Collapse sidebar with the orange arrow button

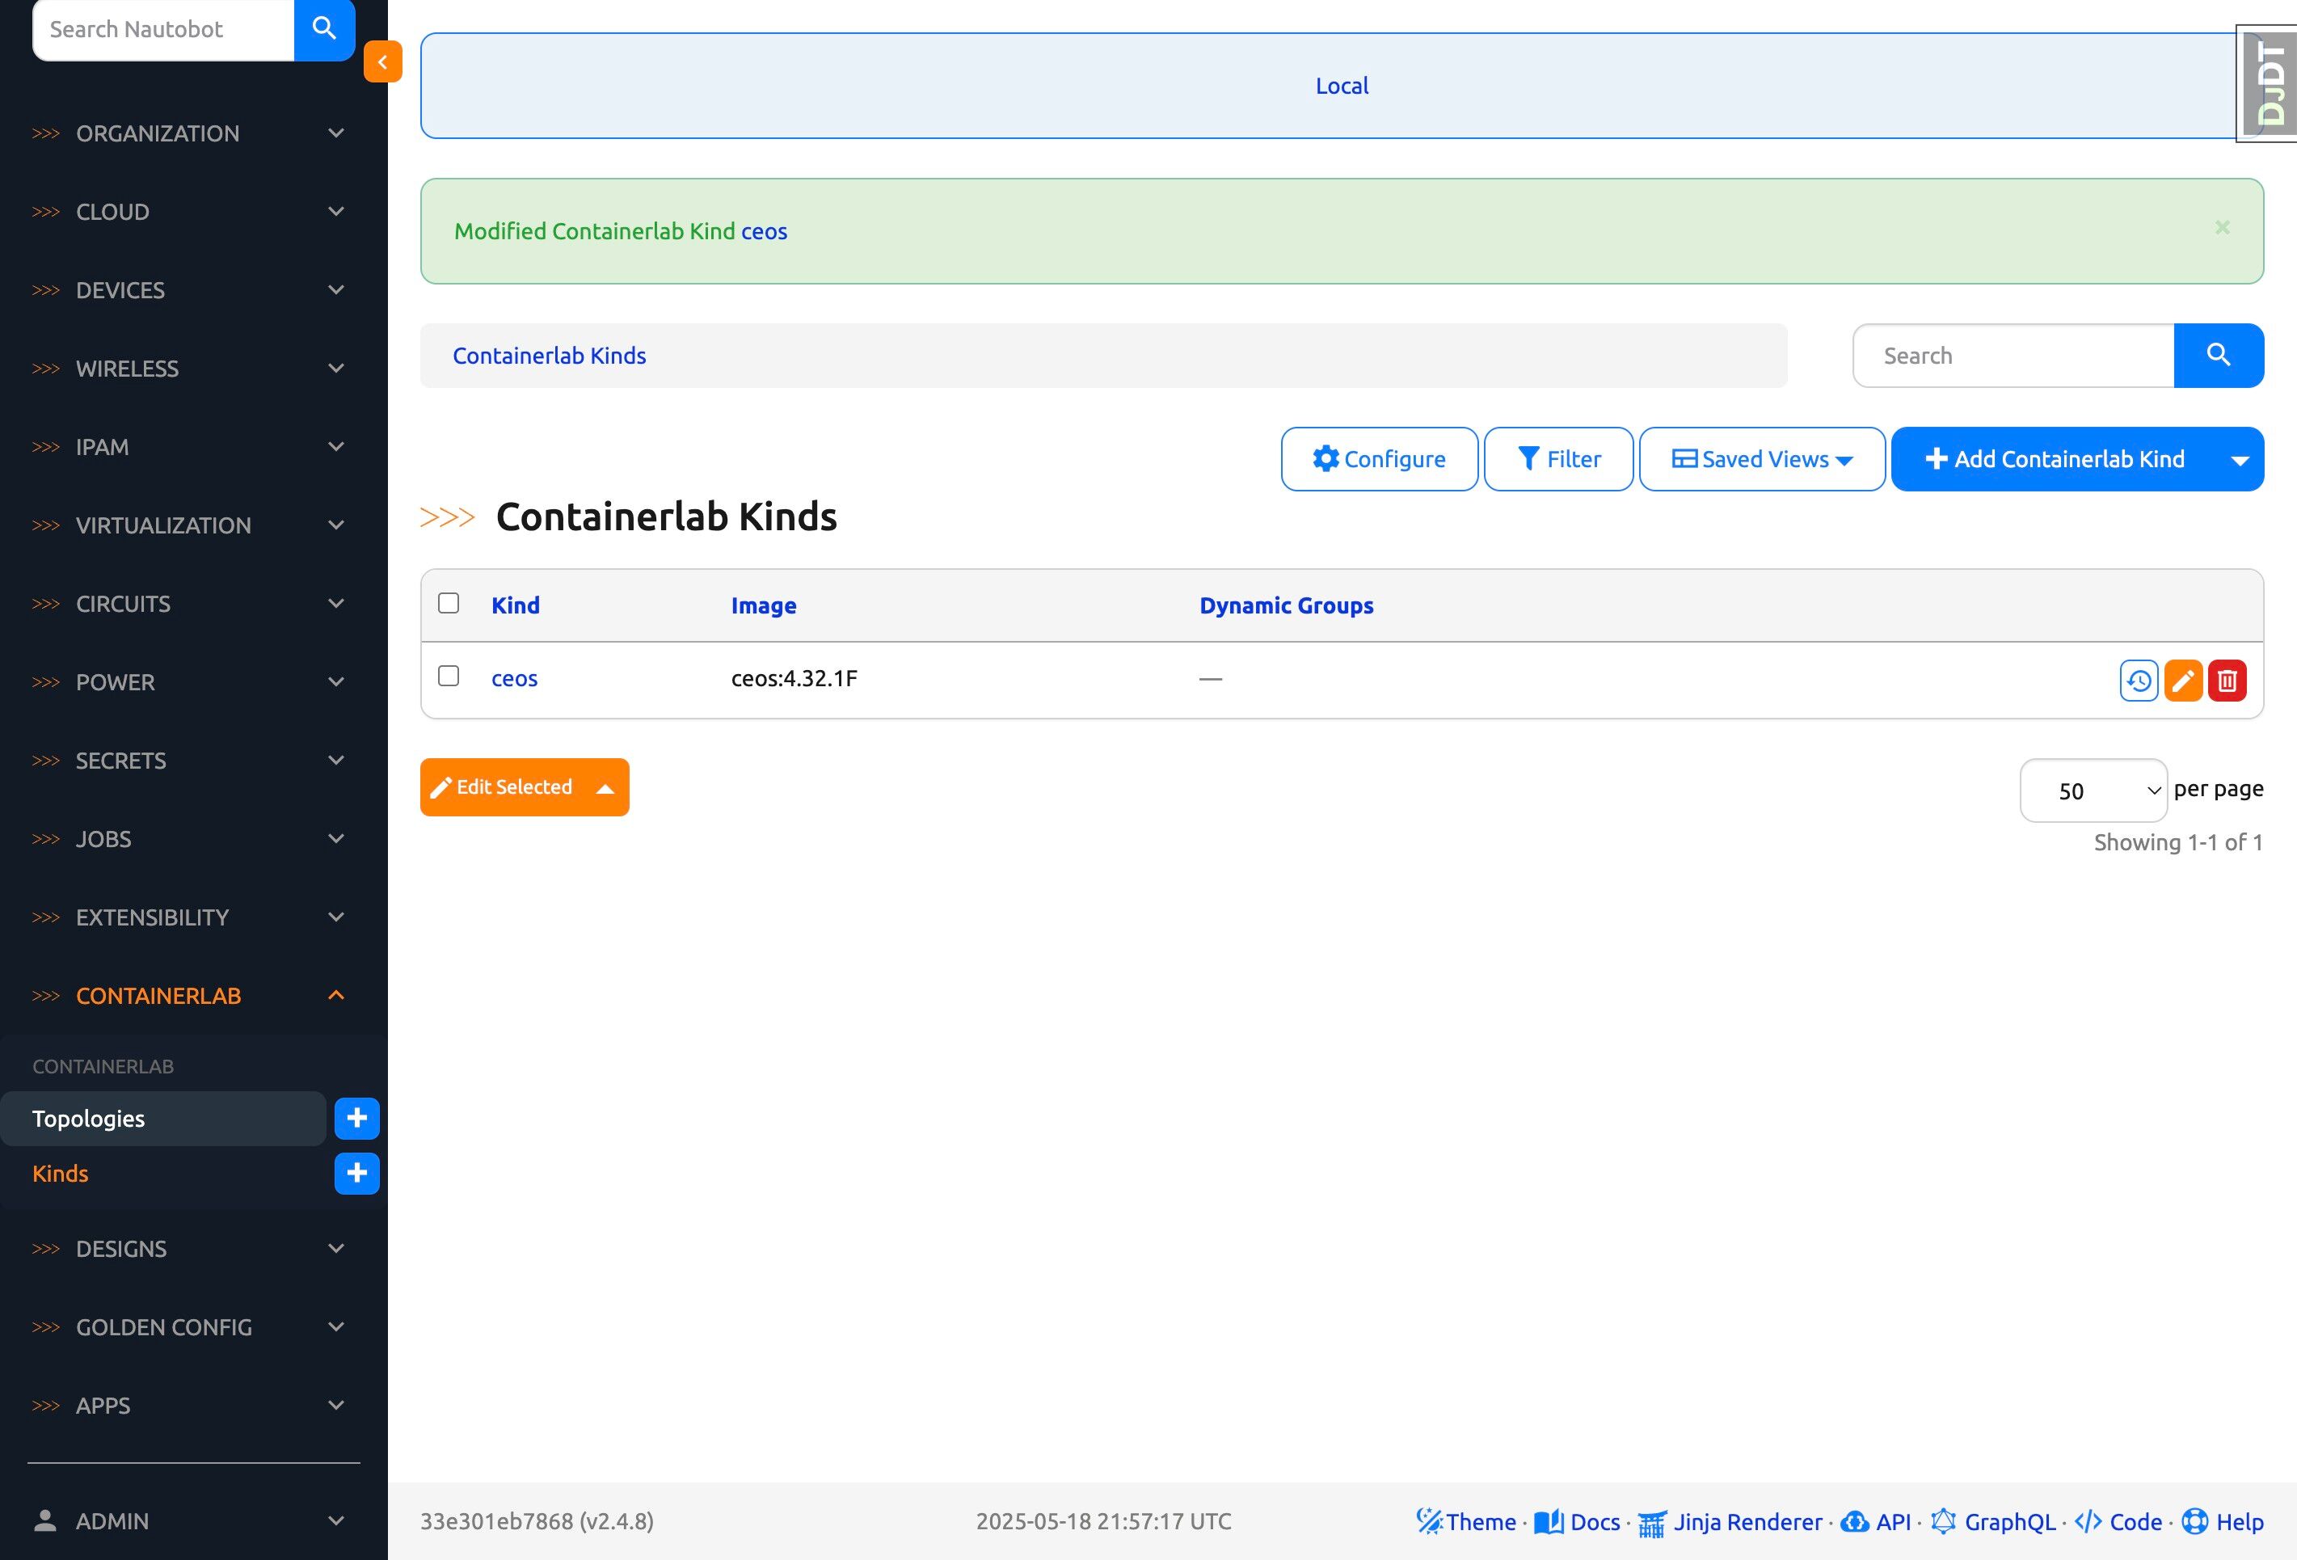click(382, 61)
